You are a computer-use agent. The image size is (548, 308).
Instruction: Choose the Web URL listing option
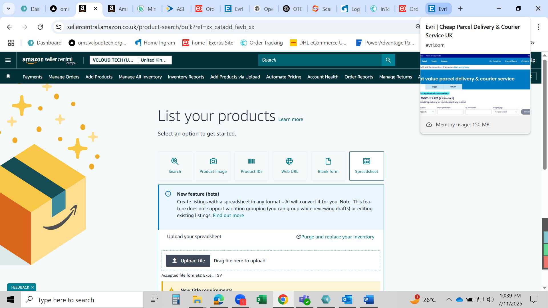pyautogui.click(x=290, y=166)
